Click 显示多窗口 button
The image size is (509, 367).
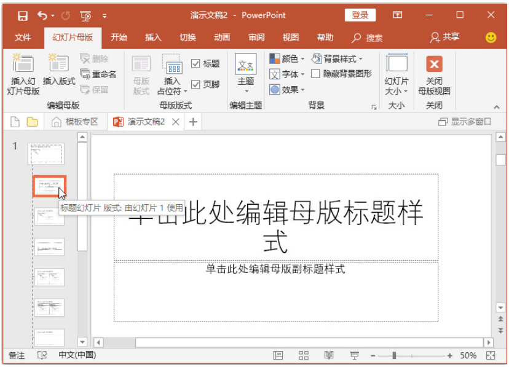click(x=465, y=122)
